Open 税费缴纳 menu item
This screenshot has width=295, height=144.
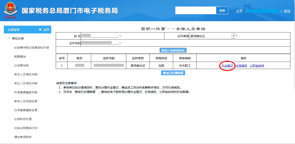click(20, 56)
